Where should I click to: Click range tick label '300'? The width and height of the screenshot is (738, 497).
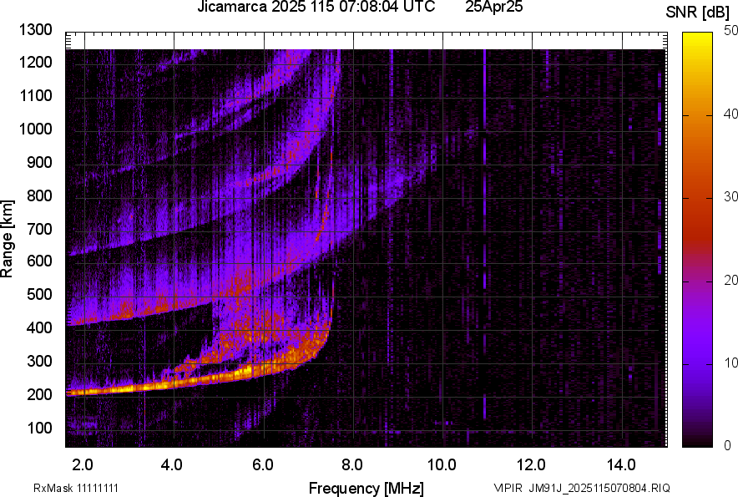pos(39,362)
